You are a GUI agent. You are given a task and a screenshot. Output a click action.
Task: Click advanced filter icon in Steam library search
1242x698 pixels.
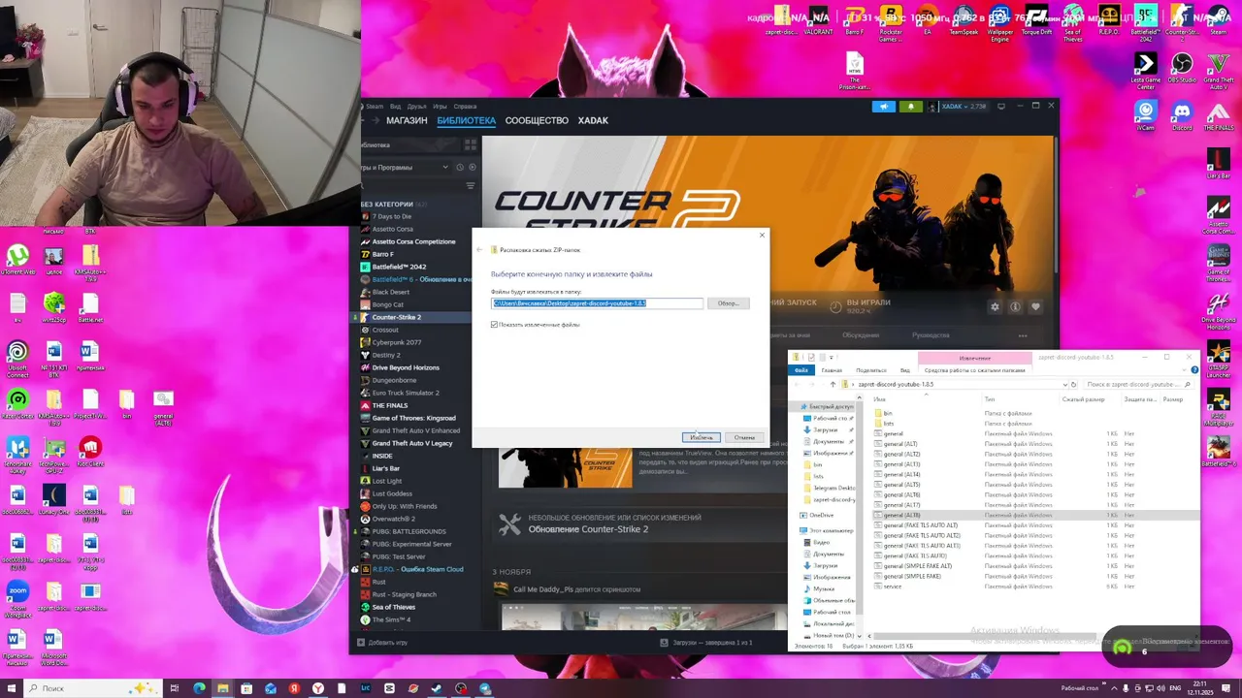[x=471, y=185]
